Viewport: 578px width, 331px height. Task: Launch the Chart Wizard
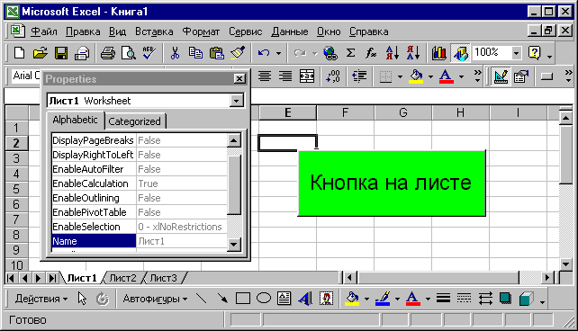coord(438,53)
